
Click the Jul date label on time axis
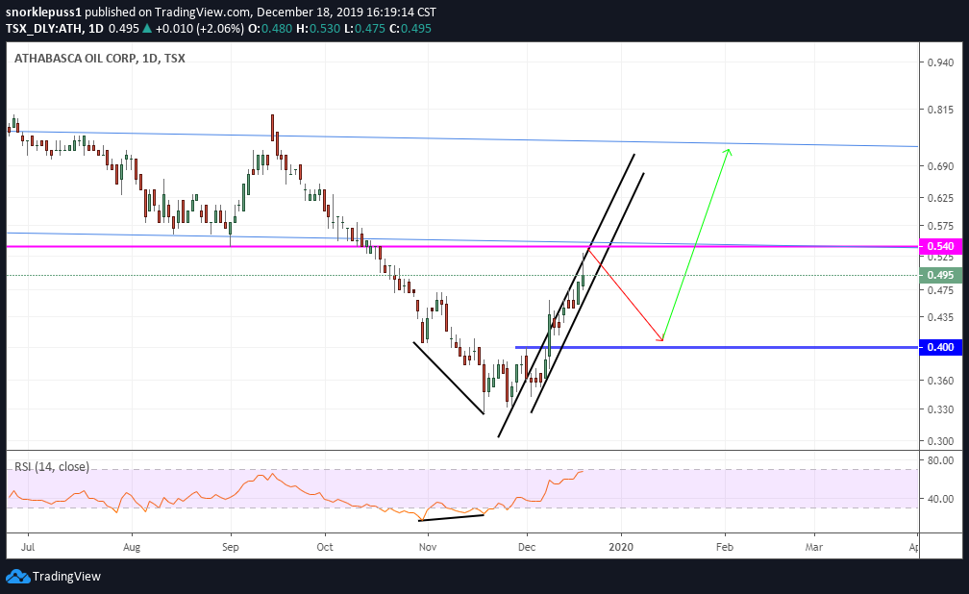click(28, 547)
